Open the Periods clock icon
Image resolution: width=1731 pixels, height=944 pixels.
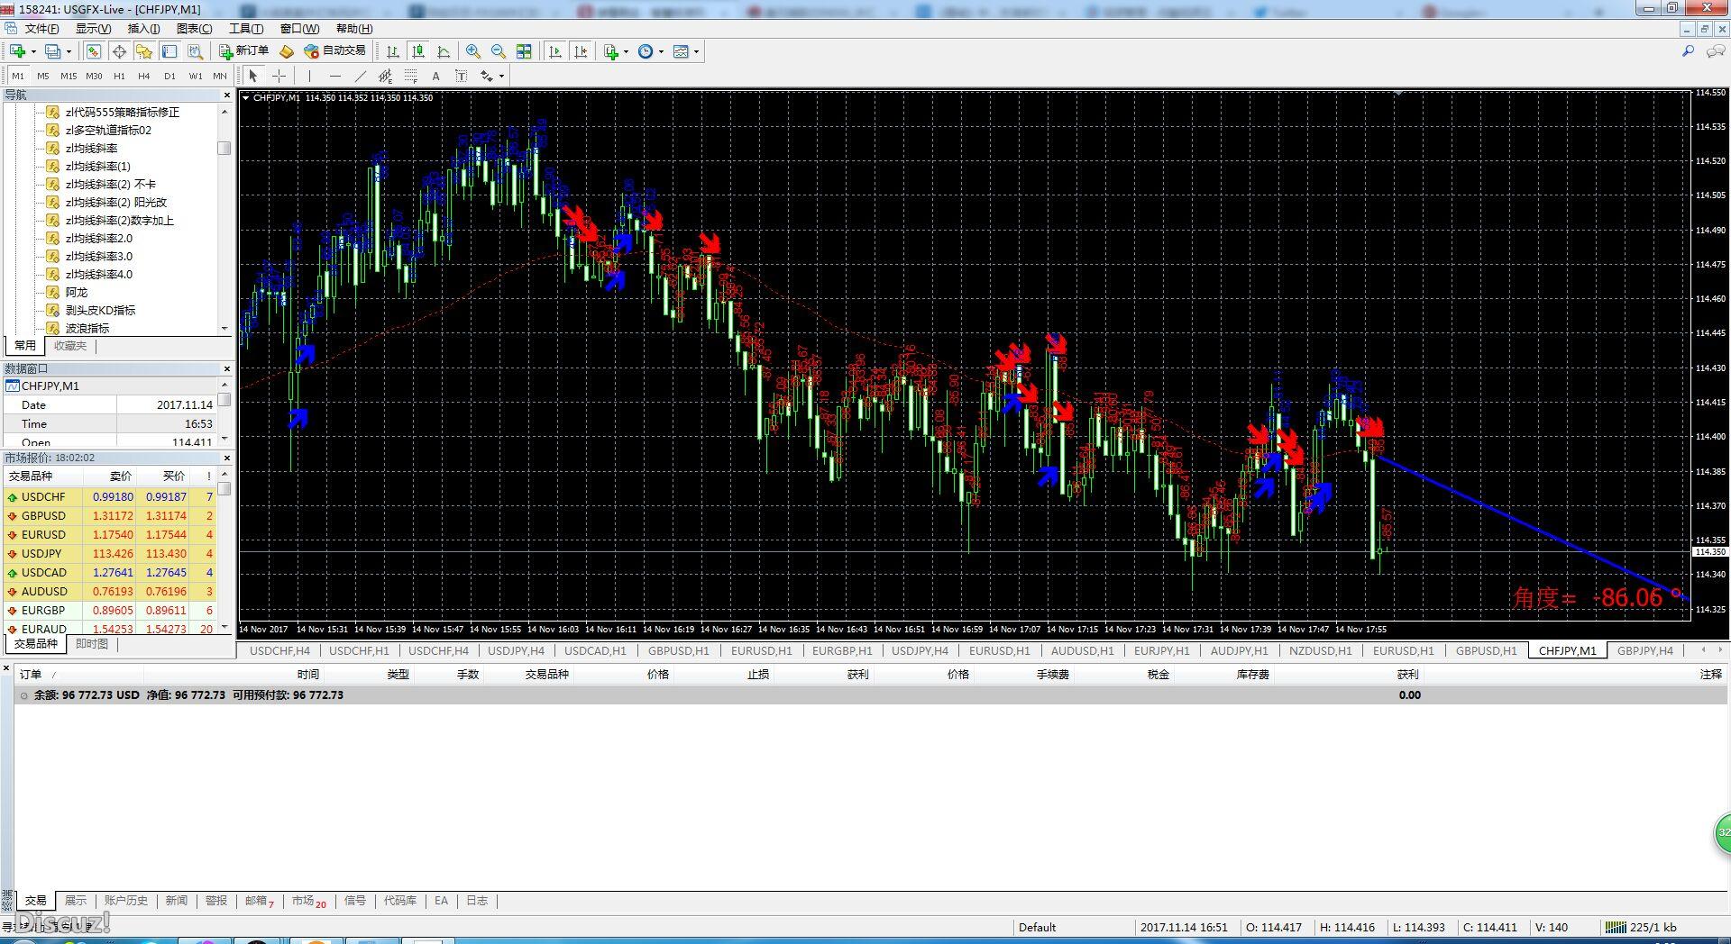click(646, 51)
